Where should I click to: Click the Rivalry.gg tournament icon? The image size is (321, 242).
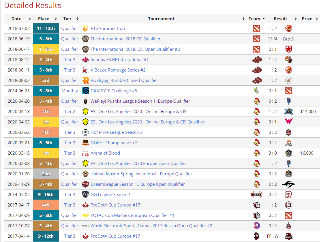click(x=85, y=80)
